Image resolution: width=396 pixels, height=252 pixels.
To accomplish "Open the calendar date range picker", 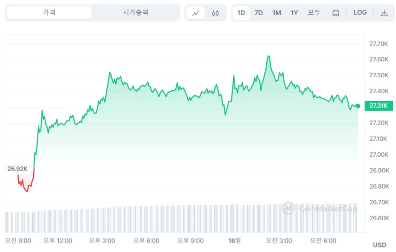I will [336, 13].
